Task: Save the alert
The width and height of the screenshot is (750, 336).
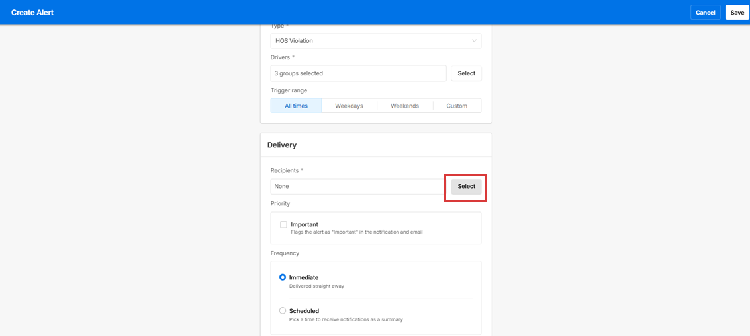Action: coord(737,13)
